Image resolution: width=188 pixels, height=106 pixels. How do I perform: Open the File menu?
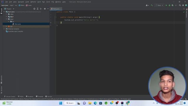pos(6,2)
